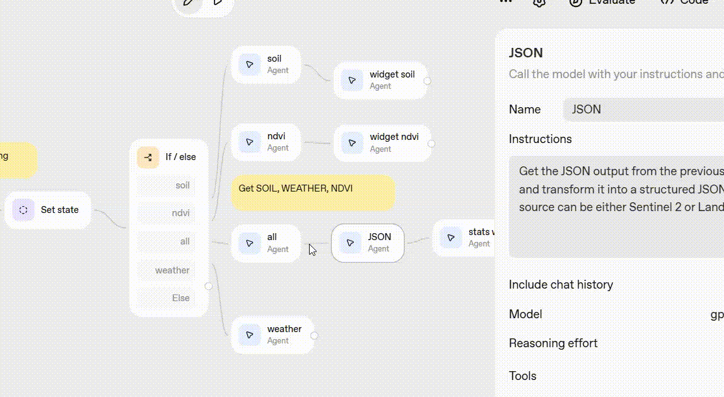Select the all branch in If / else
Viewport: 724px width, 397px height.
coord(166,241)
